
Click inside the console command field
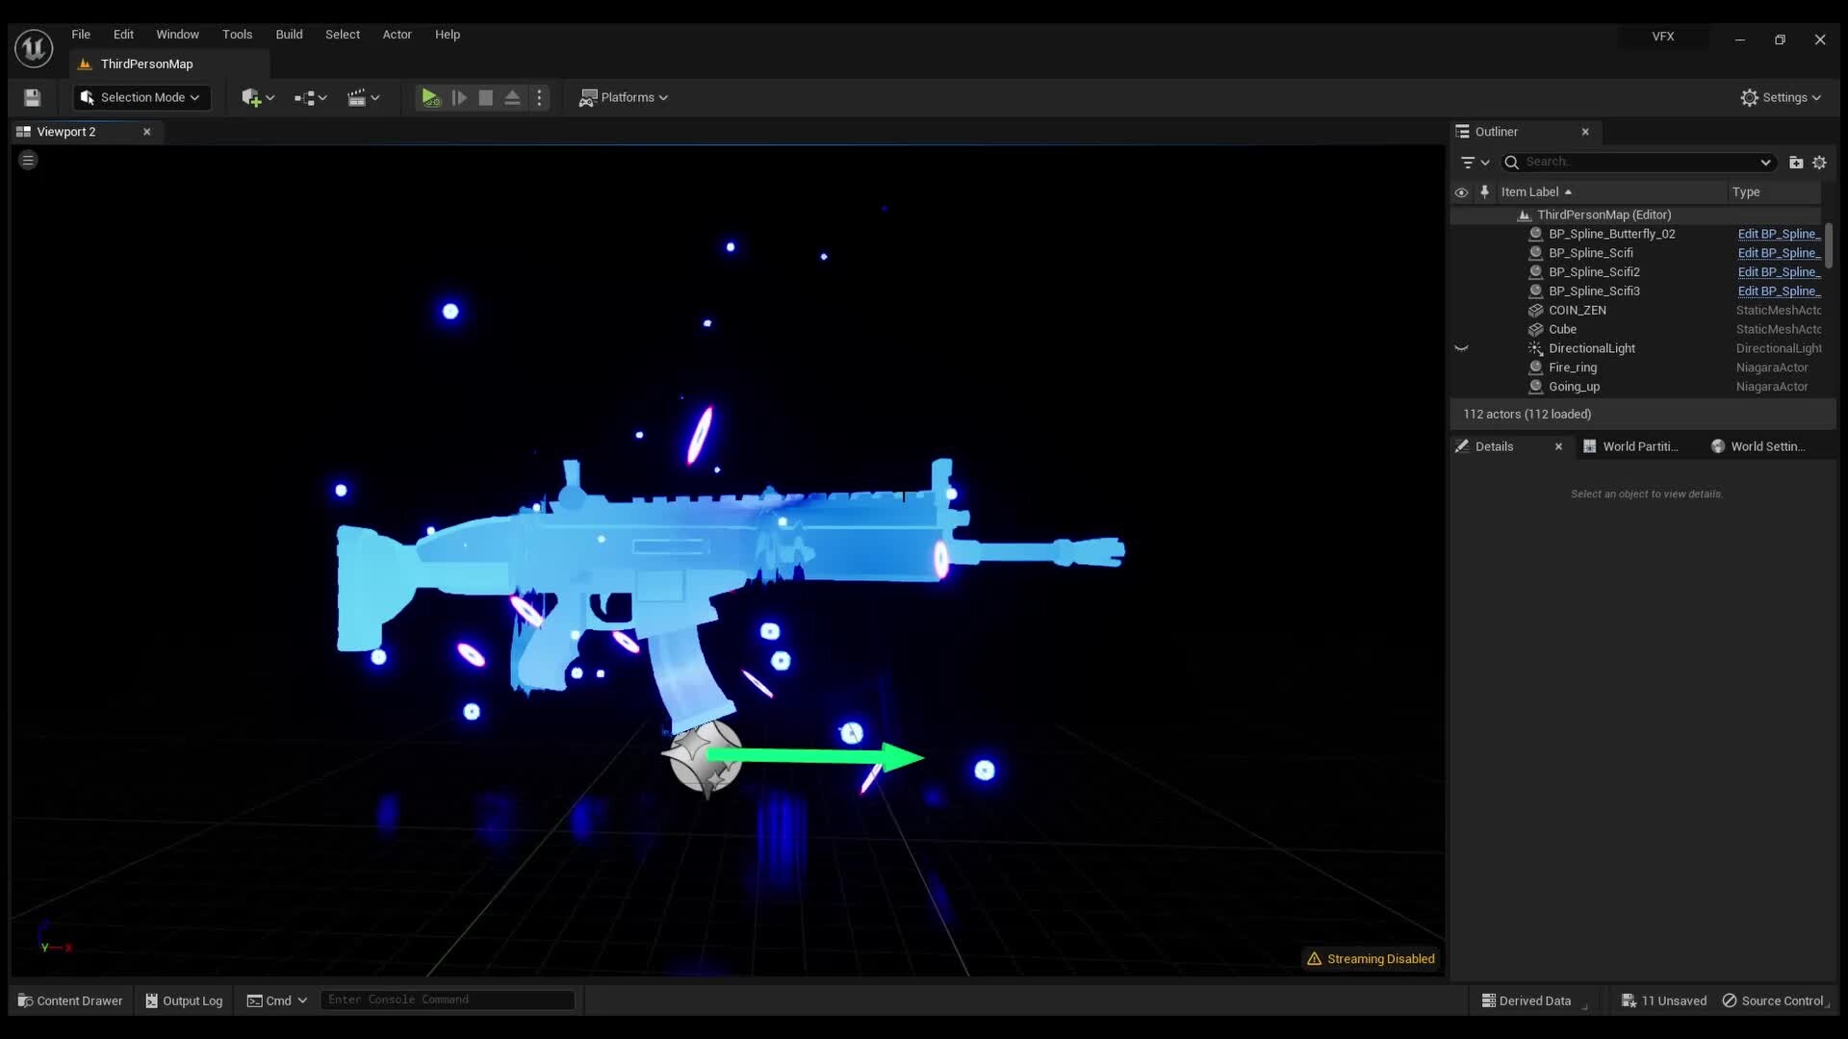pyautogui.click(x=447, y=1000)
